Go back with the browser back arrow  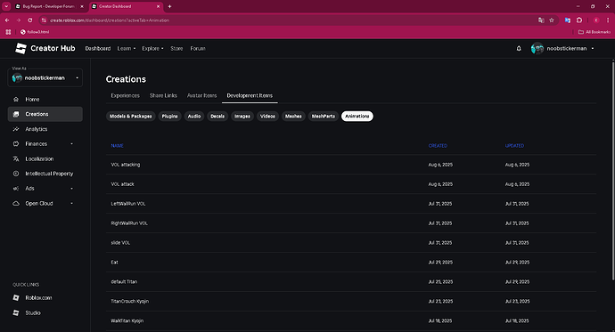coord(7,20)
